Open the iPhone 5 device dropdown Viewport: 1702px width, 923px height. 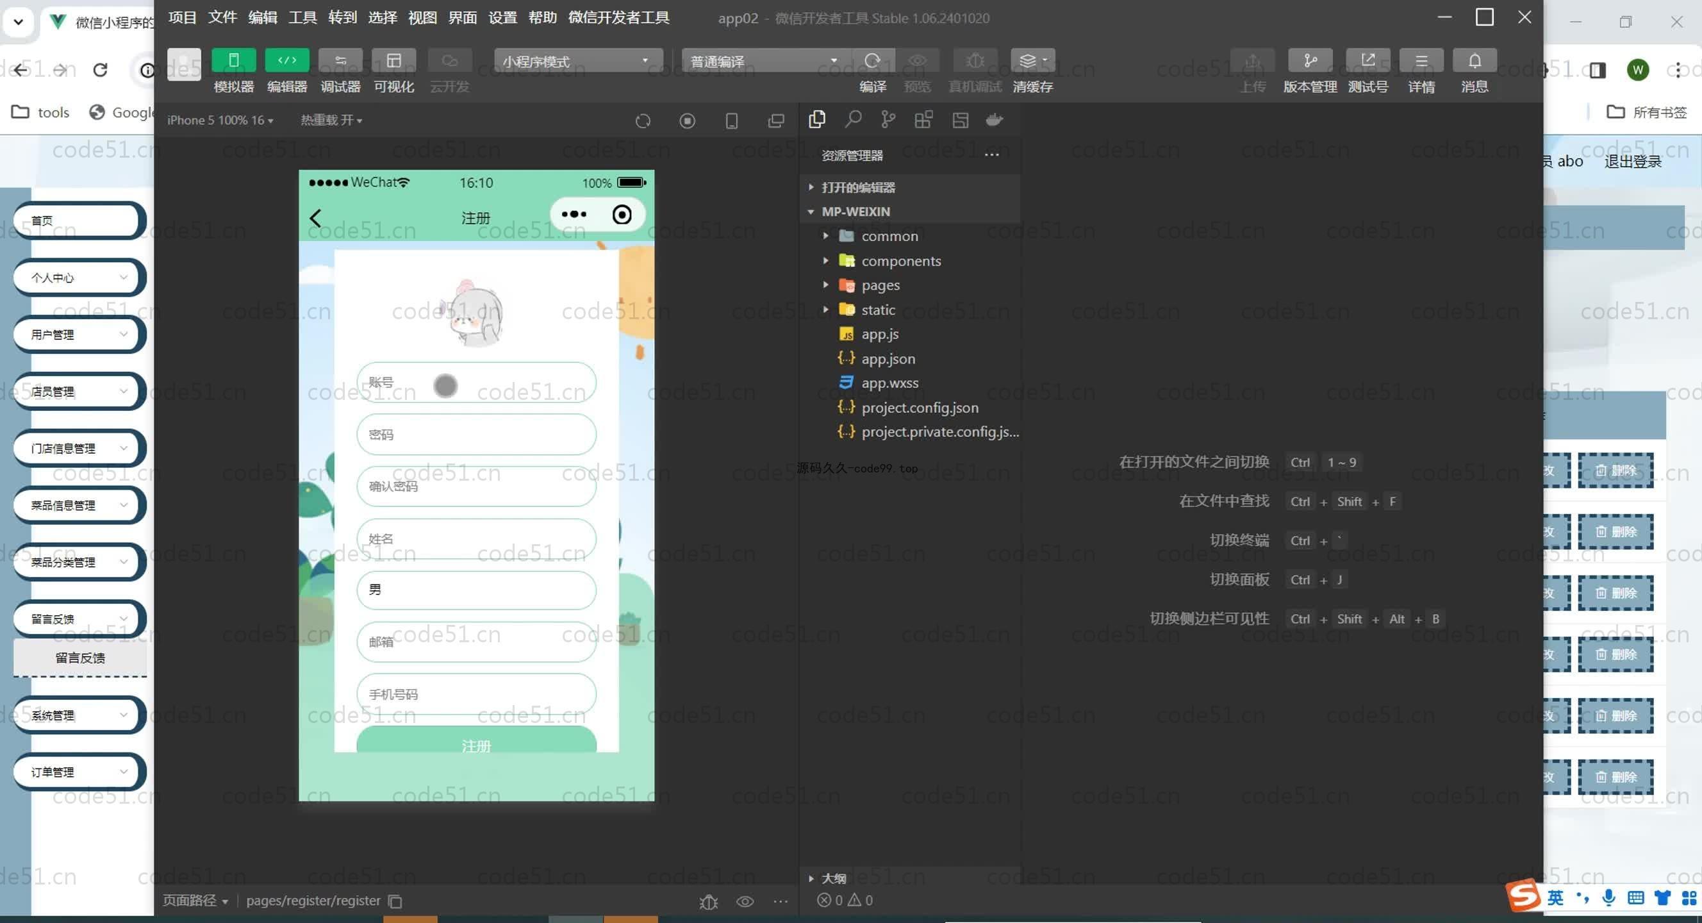[220, 120]
